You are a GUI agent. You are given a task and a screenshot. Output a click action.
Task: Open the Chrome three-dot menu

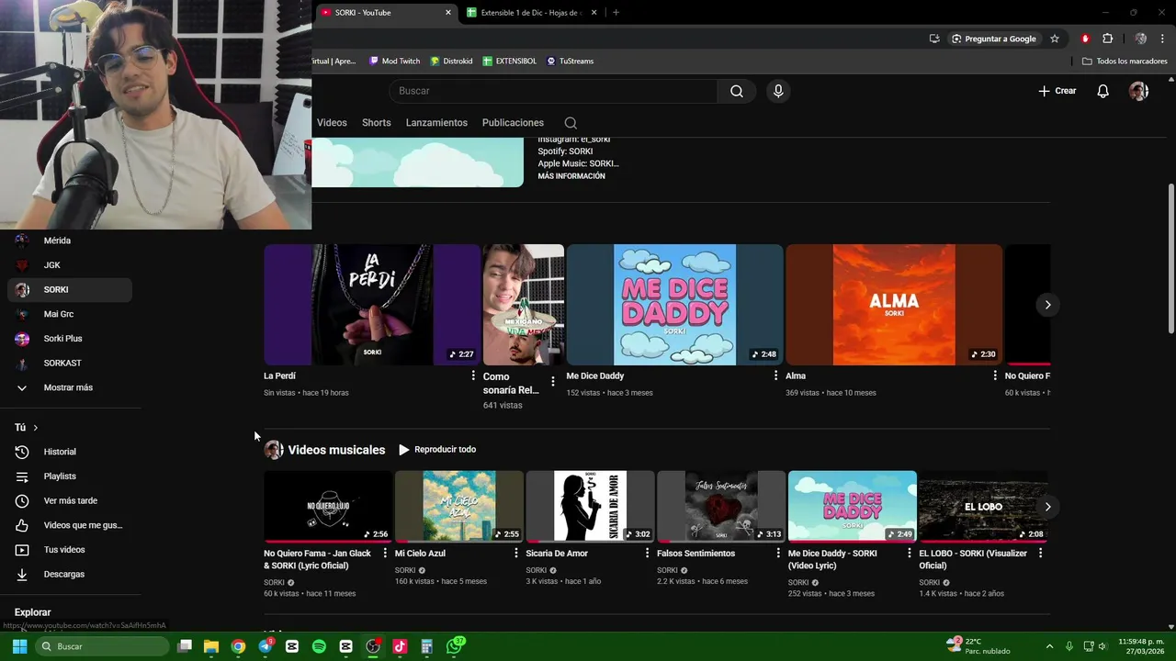pyautogui.click(x=1162, y=39)
